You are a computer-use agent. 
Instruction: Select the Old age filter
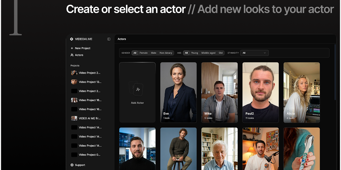(x=221, y=53)
